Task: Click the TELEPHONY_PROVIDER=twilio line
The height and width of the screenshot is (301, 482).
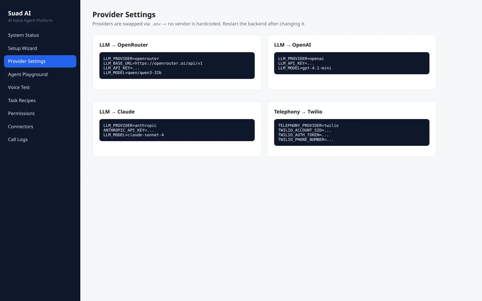Action: pos(308,125)
